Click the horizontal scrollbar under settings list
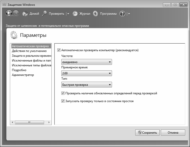 tap(29, 122)
